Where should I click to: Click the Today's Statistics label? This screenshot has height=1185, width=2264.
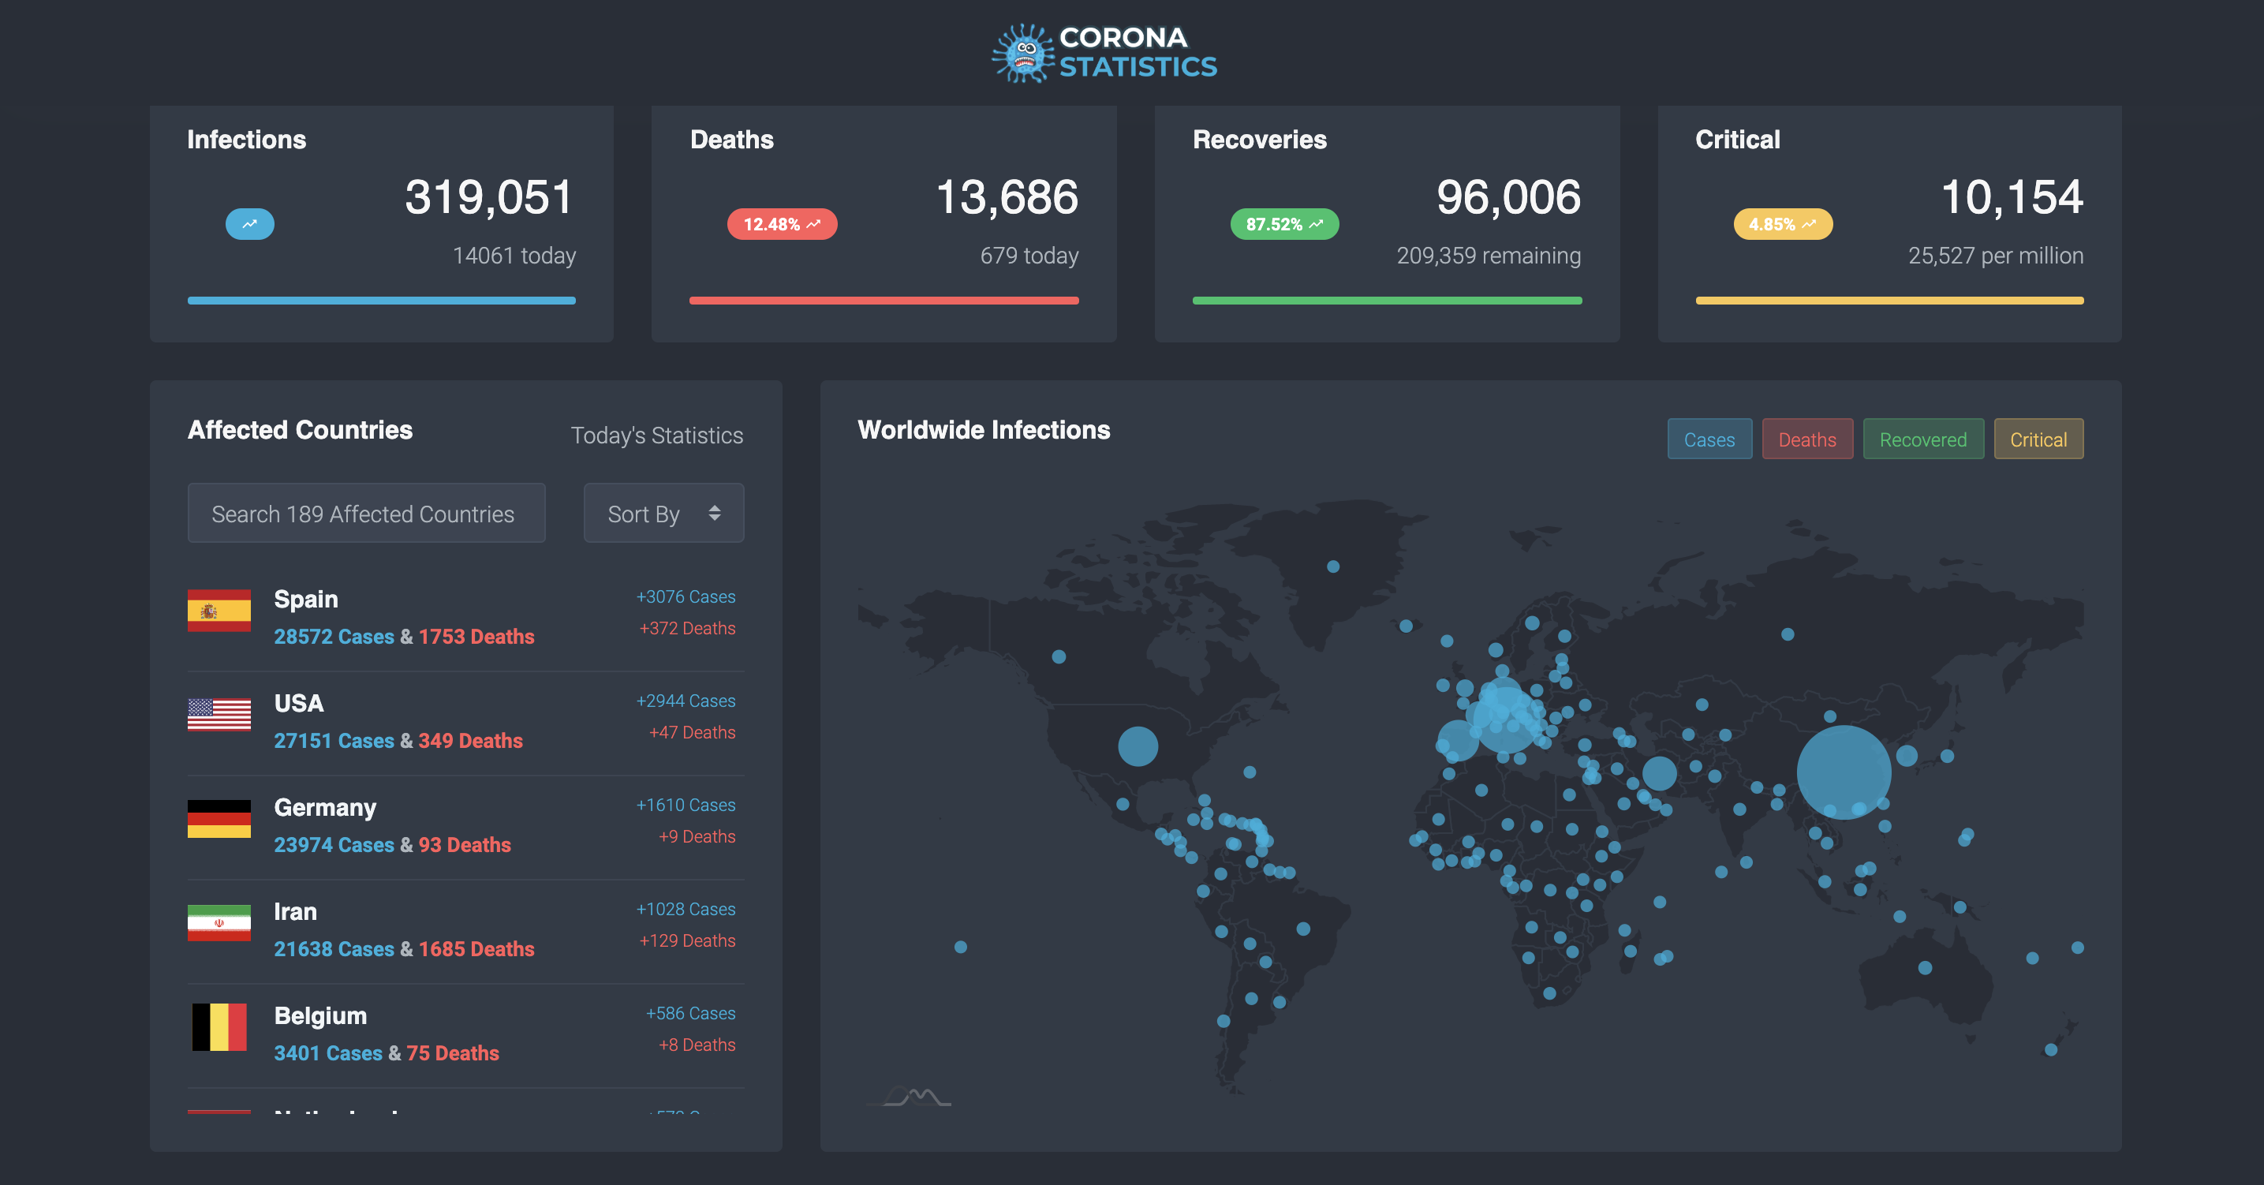click(656, 436)
